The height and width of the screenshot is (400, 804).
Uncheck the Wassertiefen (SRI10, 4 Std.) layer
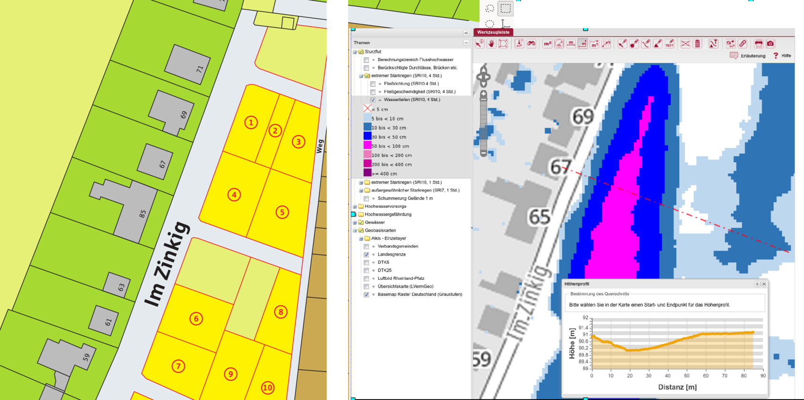point(373,100)
